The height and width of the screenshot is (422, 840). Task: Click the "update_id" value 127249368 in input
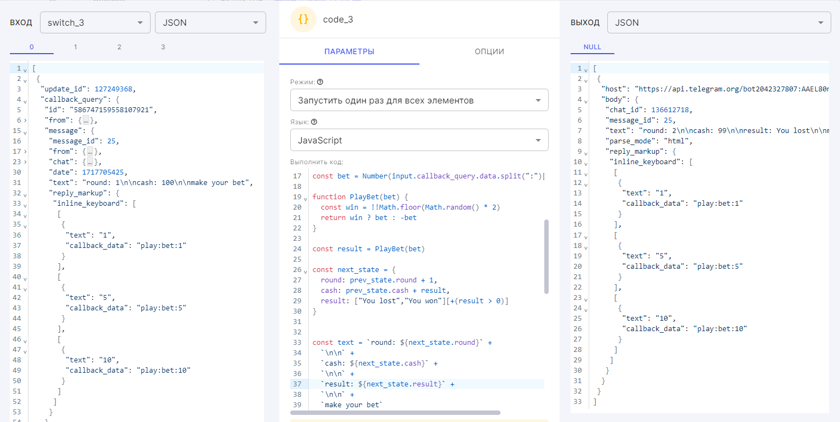click(x=114, y=89)
